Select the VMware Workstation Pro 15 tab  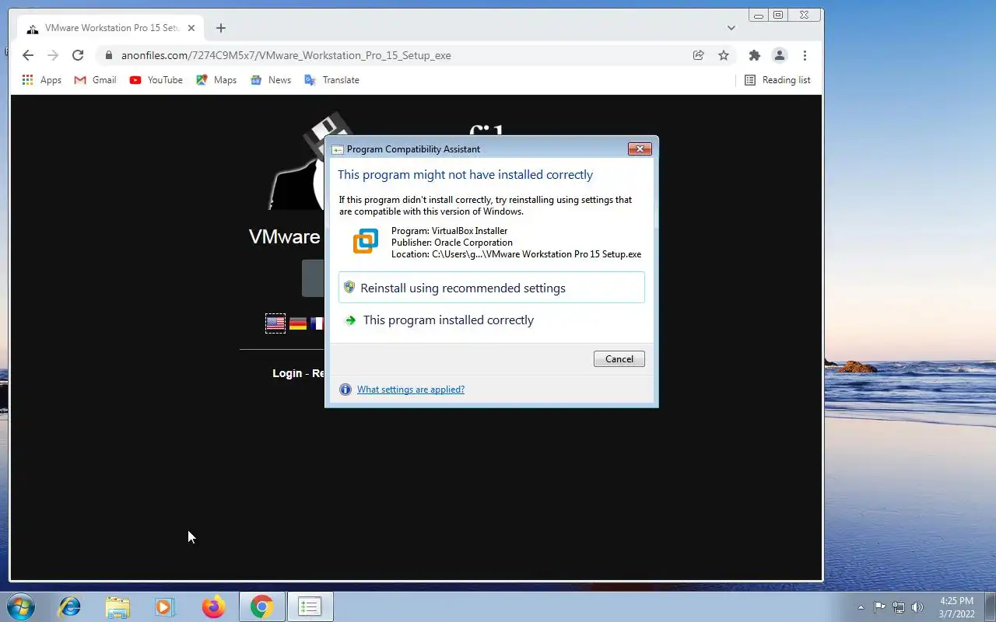(x=109, y=28)
